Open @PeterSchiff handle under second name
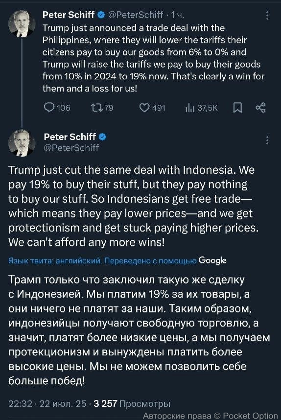 71,148
